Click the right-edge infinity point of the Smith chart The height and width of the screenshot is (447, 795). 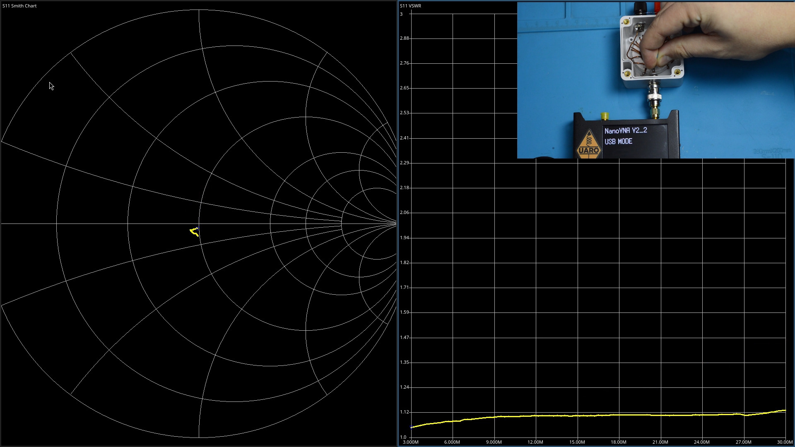click(395, 223)
